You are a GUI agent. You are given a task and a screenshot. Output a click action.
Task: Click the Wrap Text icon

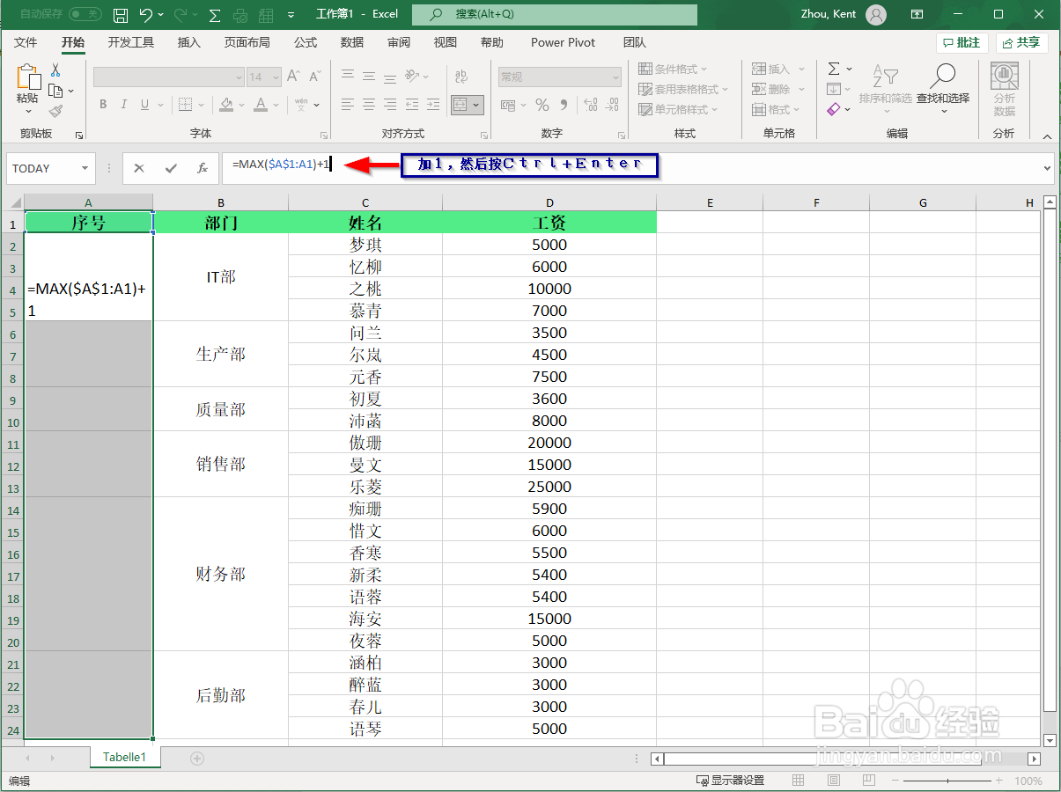pyautogui.click(x=460, y=77)
